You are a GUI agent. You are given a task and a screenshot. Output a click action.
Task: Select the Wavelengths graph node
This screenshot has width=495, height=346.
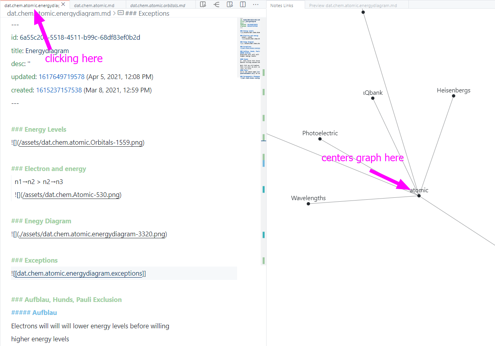pyautogui.click(x=308, y=203)
